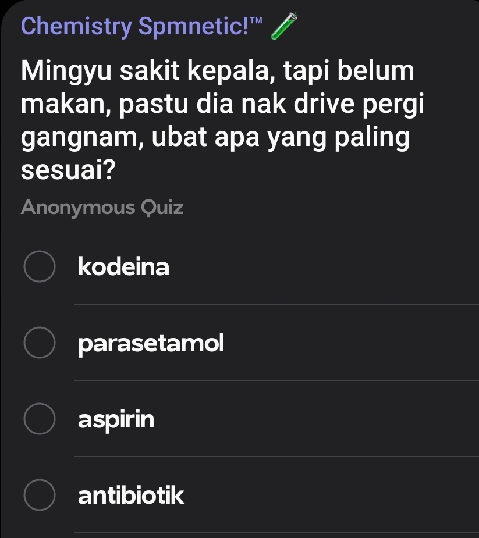Tap the "kodeina" answer text
Image resolution: width=479 pixels, height=538 pixels.
[x=124, y=268]
